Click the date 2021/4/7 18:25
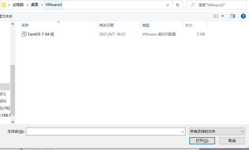Viewport: 249px width, 150px height. tap(112, 34)
